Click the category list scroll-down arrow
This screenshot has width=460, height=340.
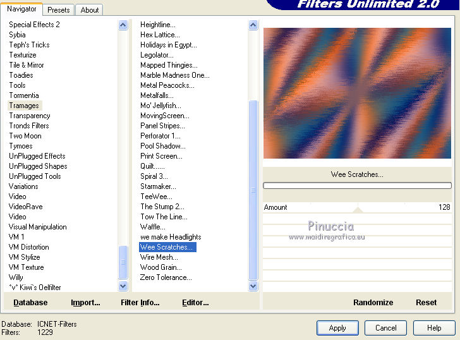123,286
